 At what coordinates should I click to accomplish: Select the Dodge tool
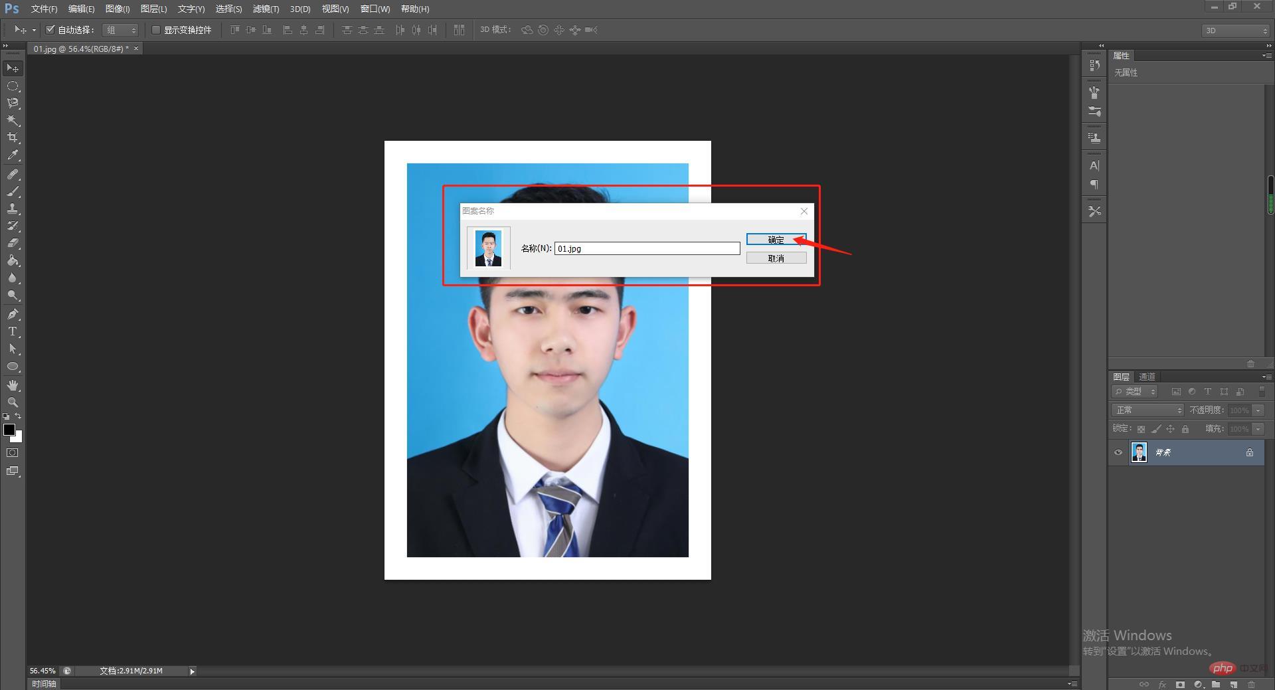pyautogui.click(x=13, y=295)
